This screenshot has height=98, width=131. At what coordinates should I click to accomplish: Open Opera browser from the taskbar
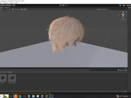click(x=24, y=96)
